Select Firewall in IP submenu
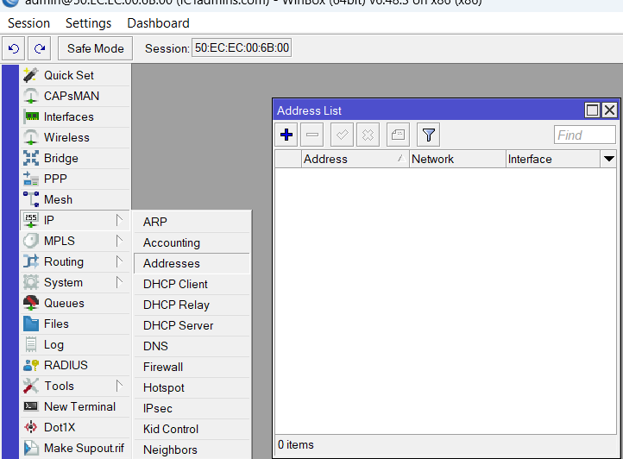This screenshot has width=623, height=459. [x=192, y=367]
